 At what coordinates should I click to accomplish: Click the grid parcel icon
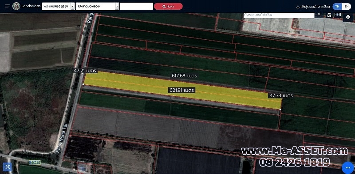[338, 15]
